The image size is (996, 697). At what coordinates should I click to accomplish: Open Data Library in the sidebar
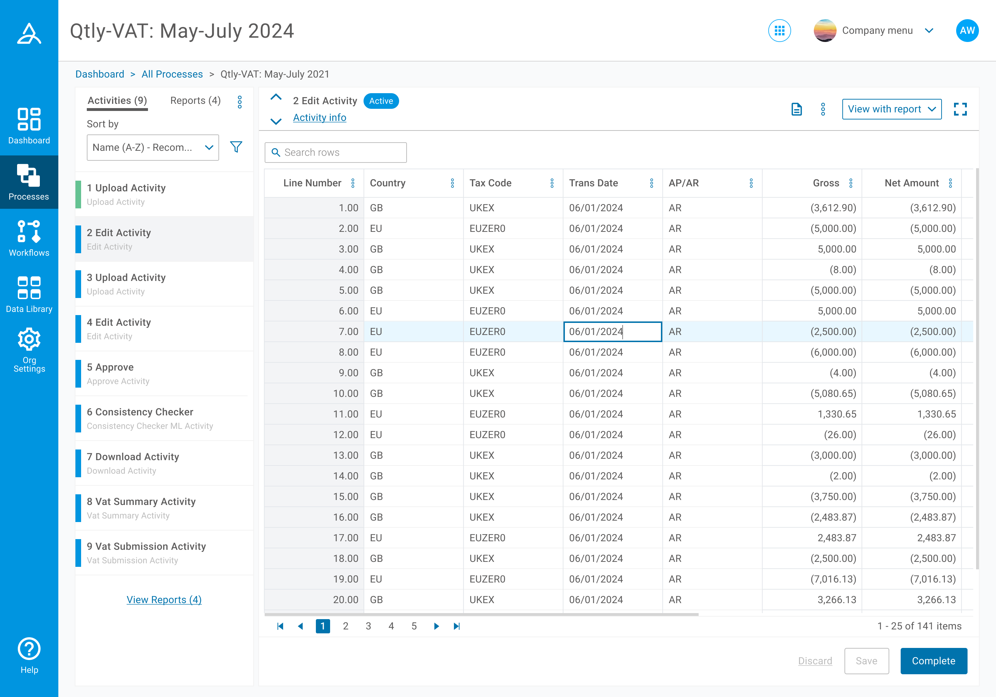coord(29,294)
